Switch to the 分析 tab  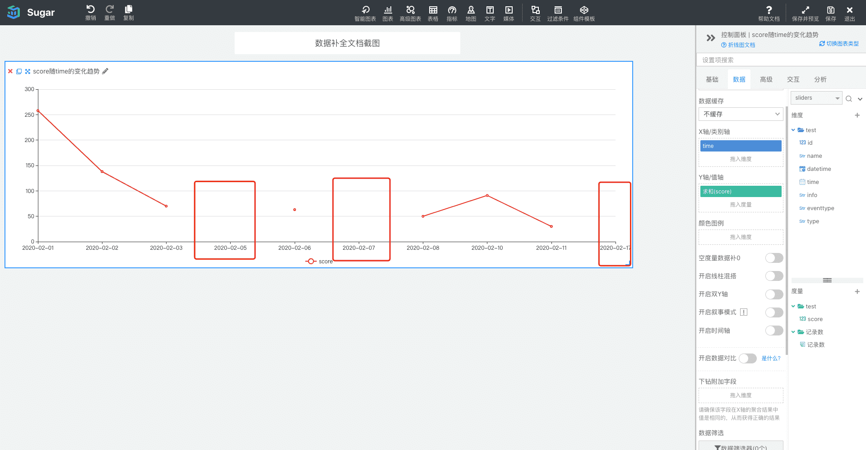pos(820,79)
